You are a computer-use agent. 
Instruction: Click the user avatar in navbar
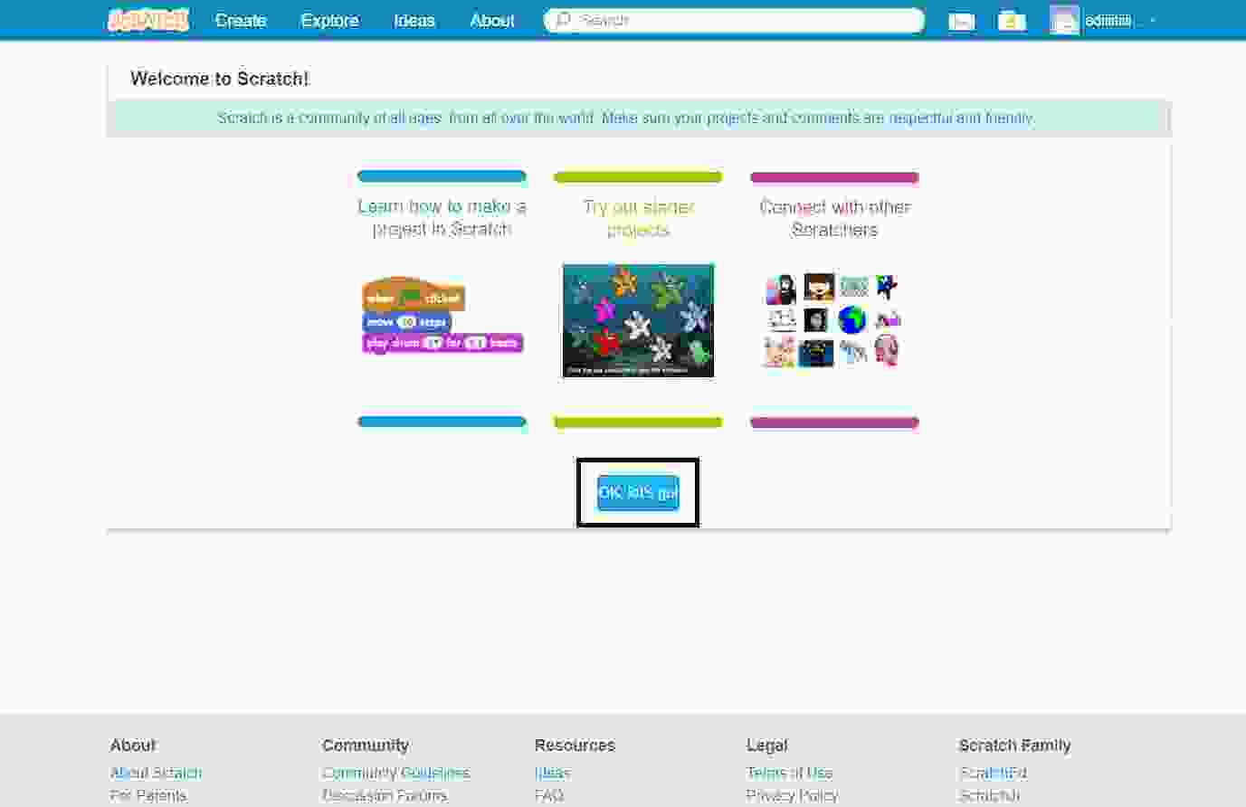(1064, 20)
